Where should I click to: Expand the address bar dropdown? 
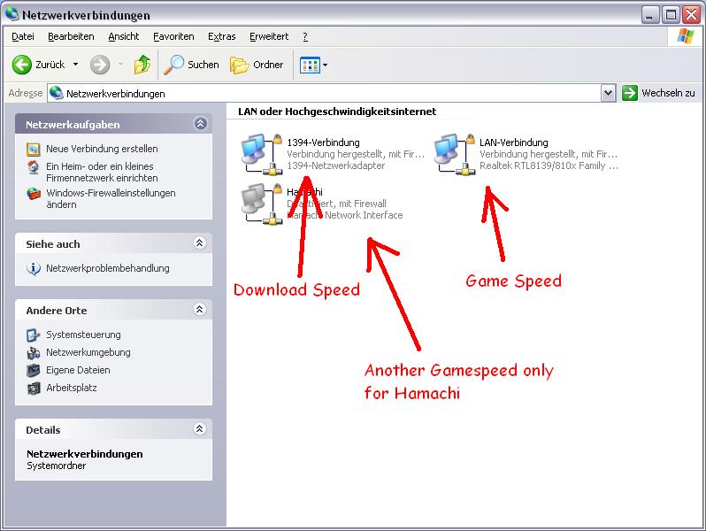[x=608, y=93]
